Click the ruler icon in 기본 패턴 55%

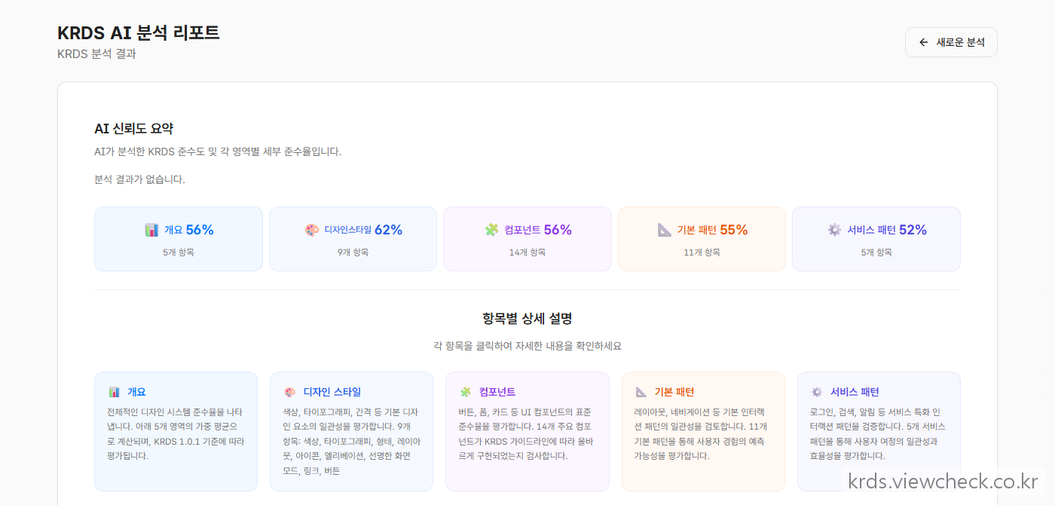(664, 230)
